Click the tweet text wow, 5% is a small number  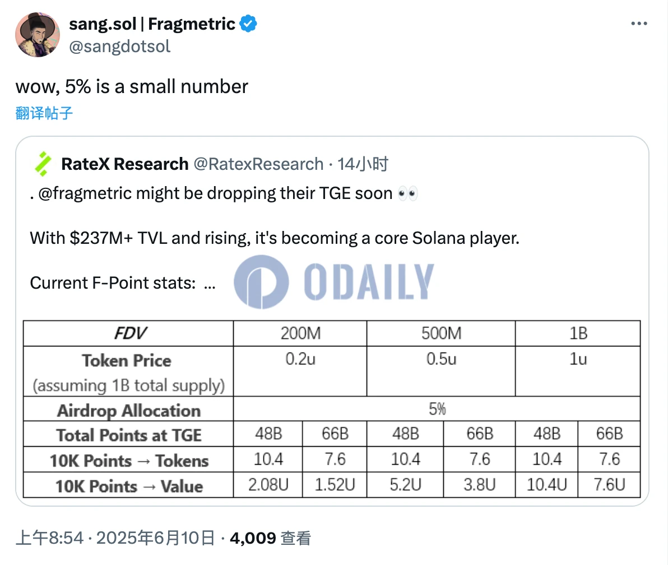(x=132, y=86)
